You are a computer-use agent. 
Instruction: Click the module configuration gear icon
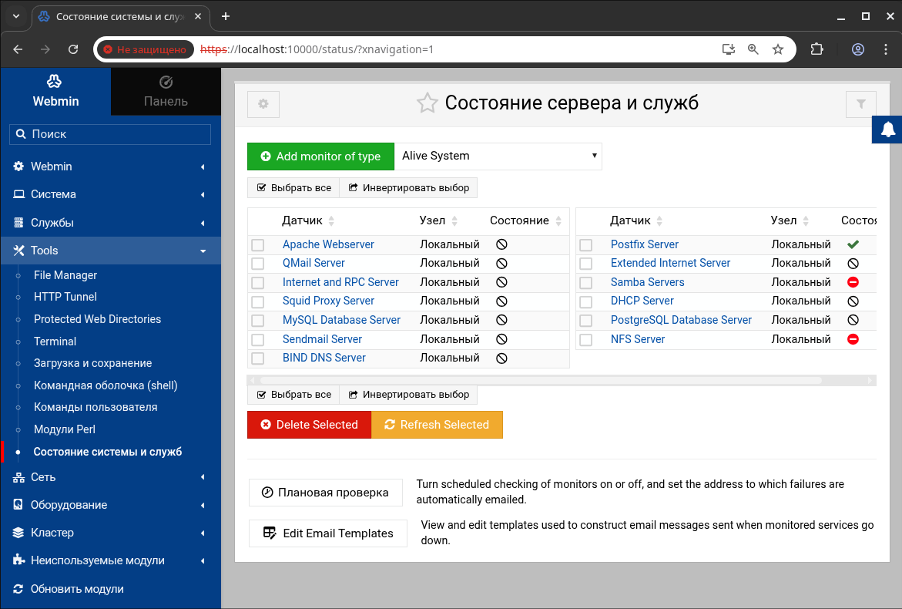pyautogui.click(x=263, y=104)
